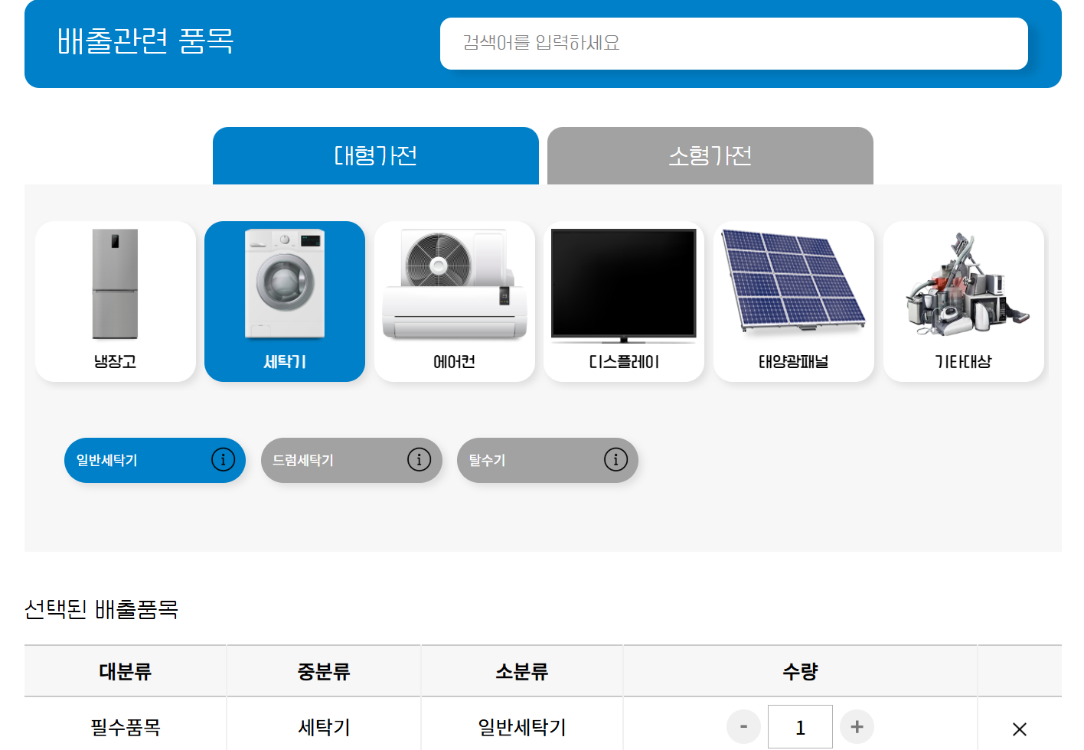Select the 세탁기 (washing machine) item icon
Screen dimensions: 1084x750
click(x=285, y=301)
